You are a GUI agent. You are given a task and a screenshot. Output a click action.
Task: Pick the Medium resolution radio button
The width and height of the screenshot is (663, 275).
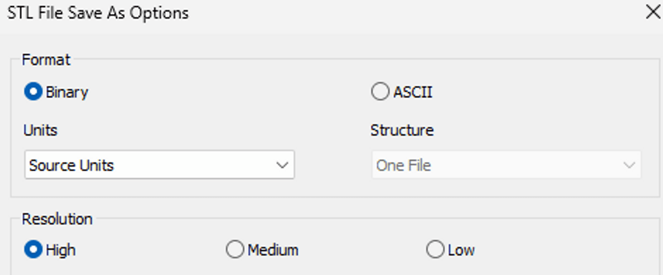235,250
